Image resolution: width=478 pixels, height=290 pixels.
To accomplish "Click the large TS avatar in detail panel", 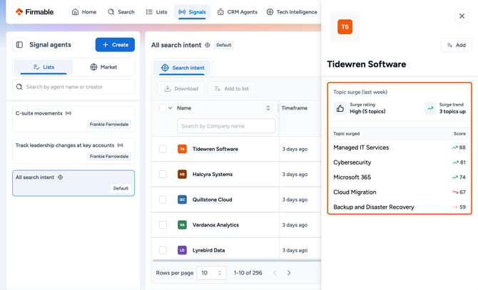I will 345,27.
